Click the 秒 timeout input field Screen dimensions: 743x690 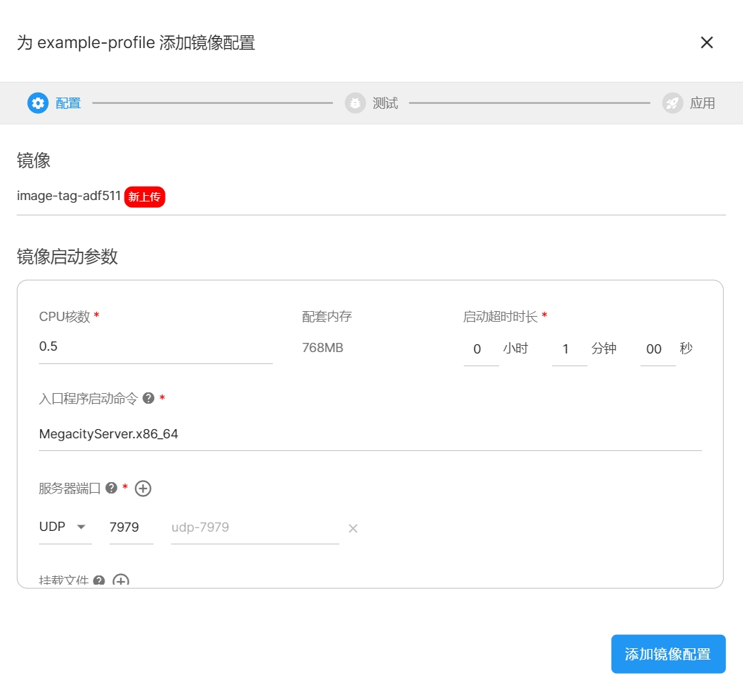point(657,349)
